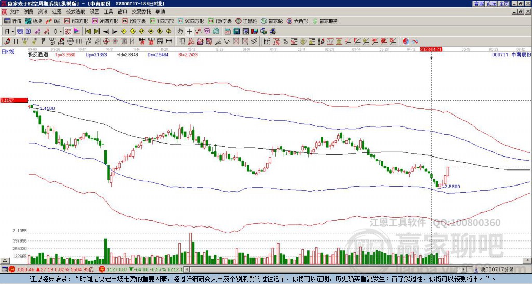The image size is (532, 284).
Task: Open the 江恩 menu
Action: tap(57, 12)
